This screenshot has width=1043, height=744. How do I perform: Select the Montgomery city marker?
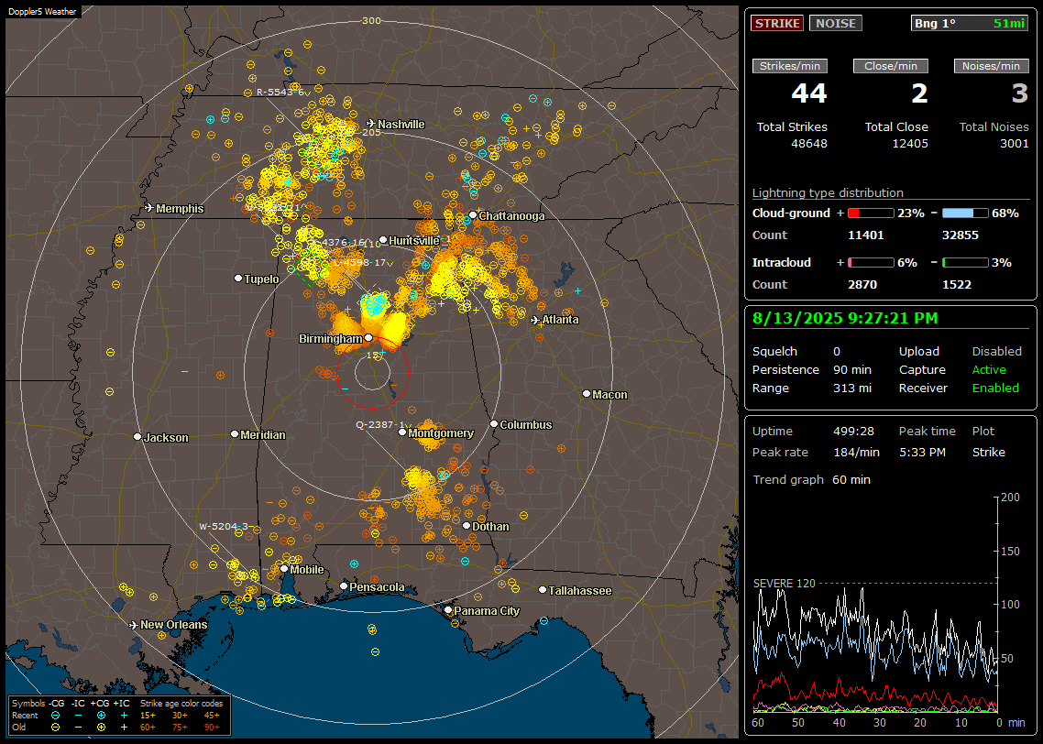coord(402,432)
